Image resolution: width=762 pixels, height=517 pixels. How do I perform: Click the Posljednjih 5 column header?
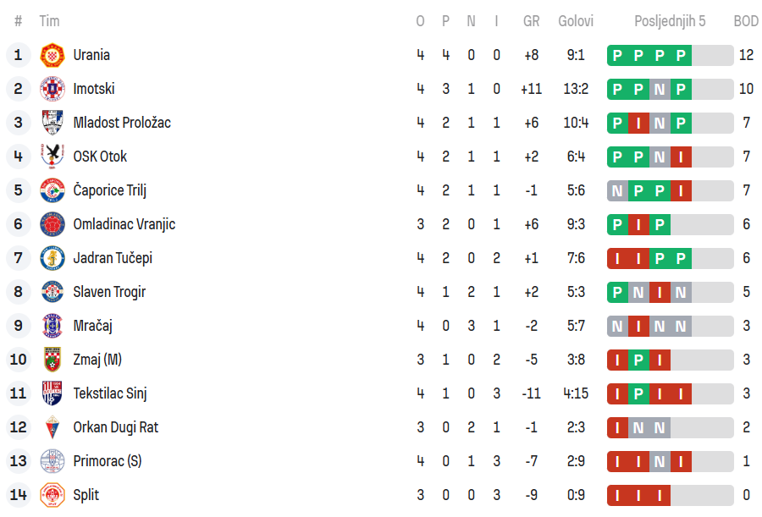[670, 21]
